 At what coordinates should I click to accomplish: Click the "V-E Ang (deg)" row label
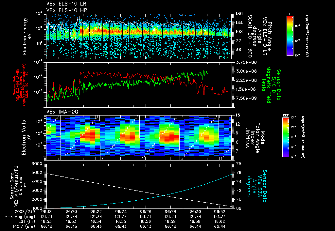pos(20,217)
